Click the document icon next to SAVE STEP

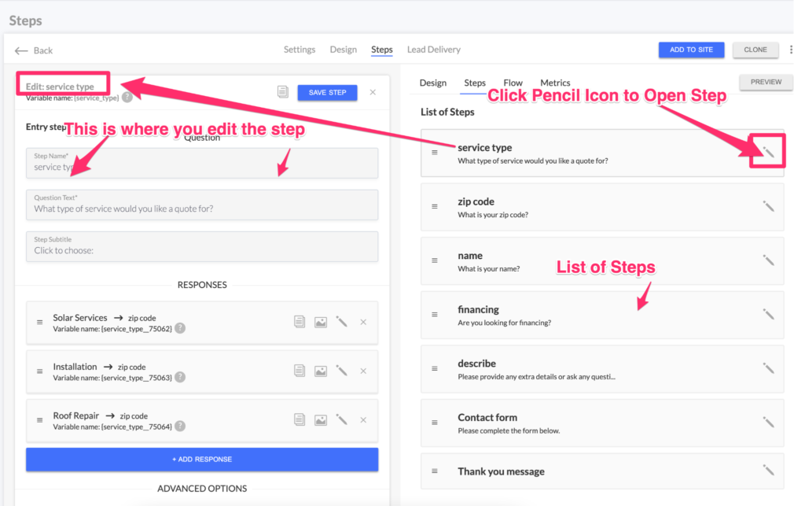coord(282,91)
